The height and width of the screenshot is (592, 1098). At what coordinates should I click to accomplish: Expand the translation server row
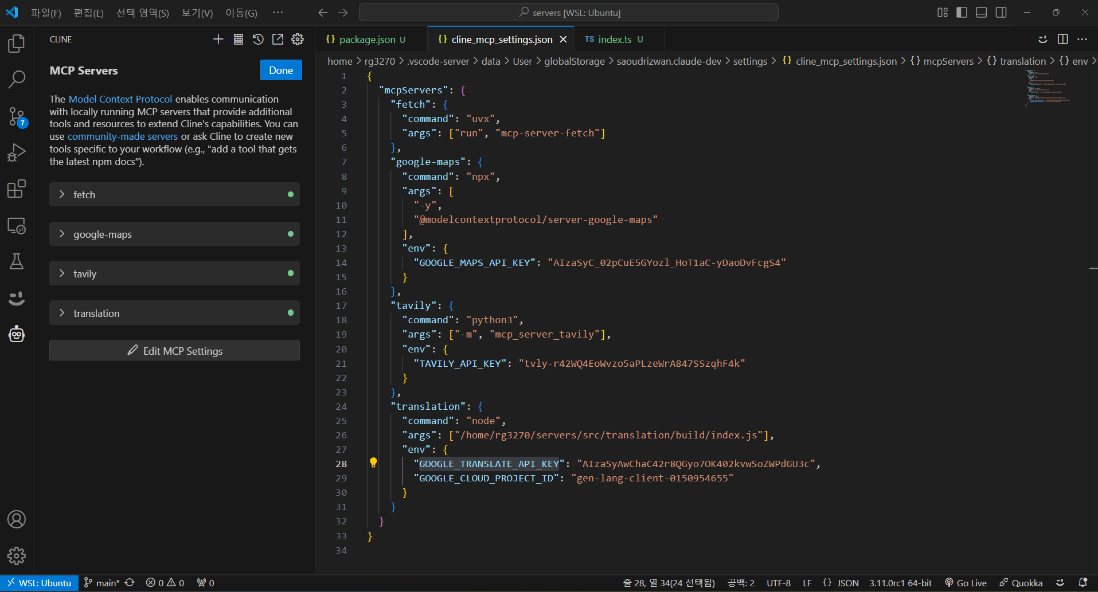[x=174, y=313]
